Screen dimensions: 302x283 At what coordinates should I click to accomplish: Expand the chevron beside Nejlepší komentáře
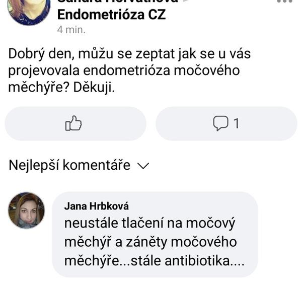[143, 166]
